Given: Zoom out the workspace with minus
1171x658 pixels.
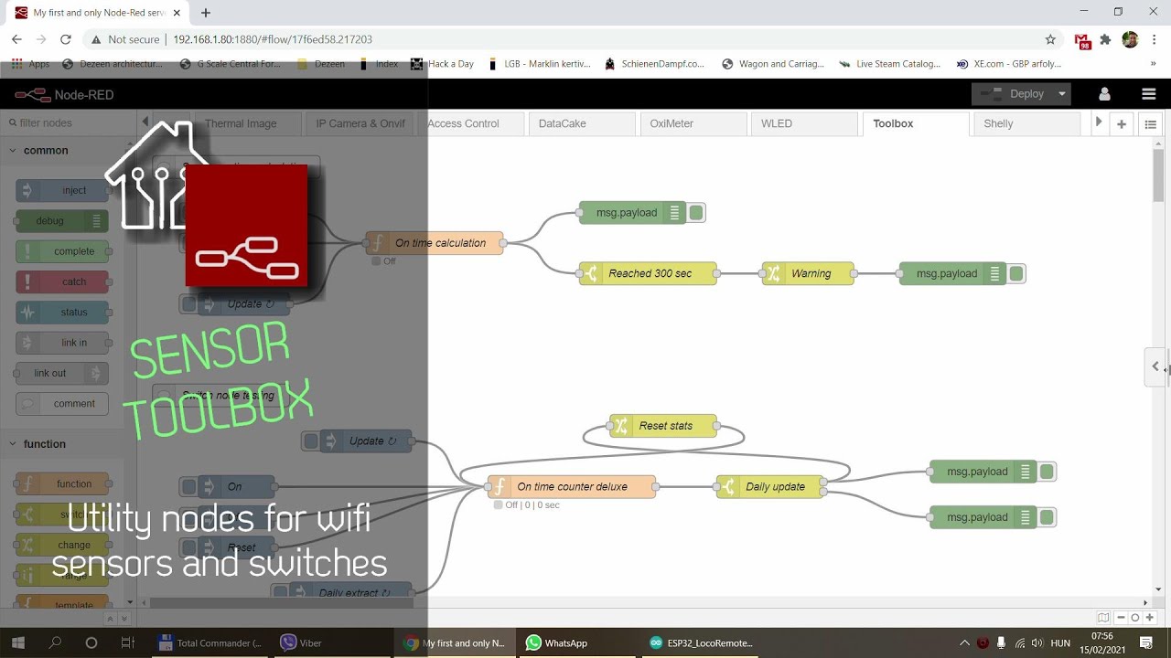Looking at the screenshot, I should [x=1121, y=618].
